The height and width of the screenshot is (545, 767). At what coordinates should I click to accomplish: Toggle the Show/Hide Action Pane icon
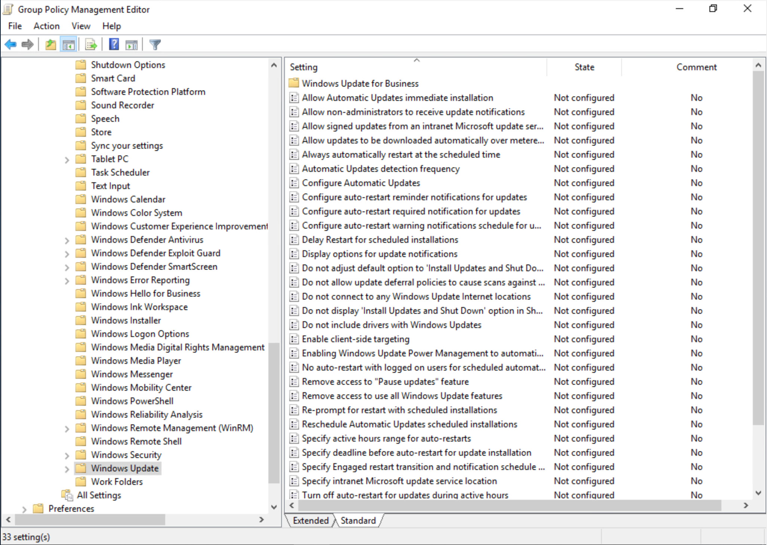coord(132,45)
